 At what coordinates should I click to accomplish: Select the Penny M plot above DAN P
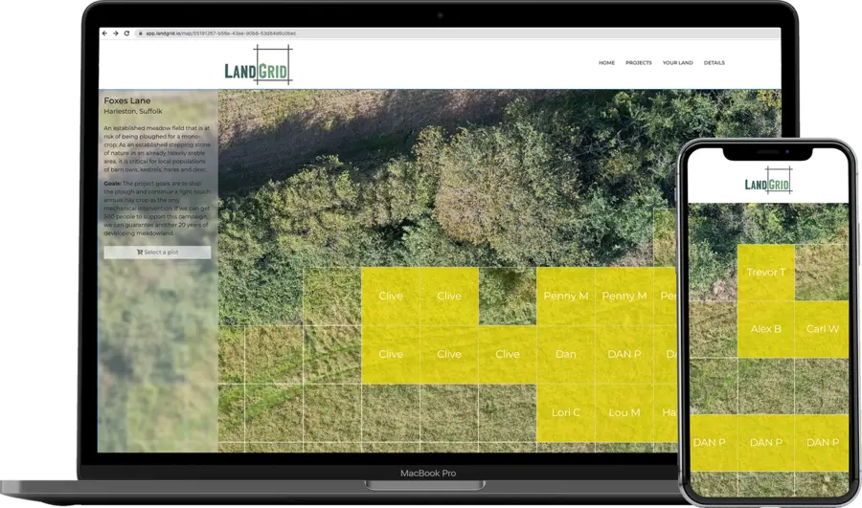(x=624, y=296)
